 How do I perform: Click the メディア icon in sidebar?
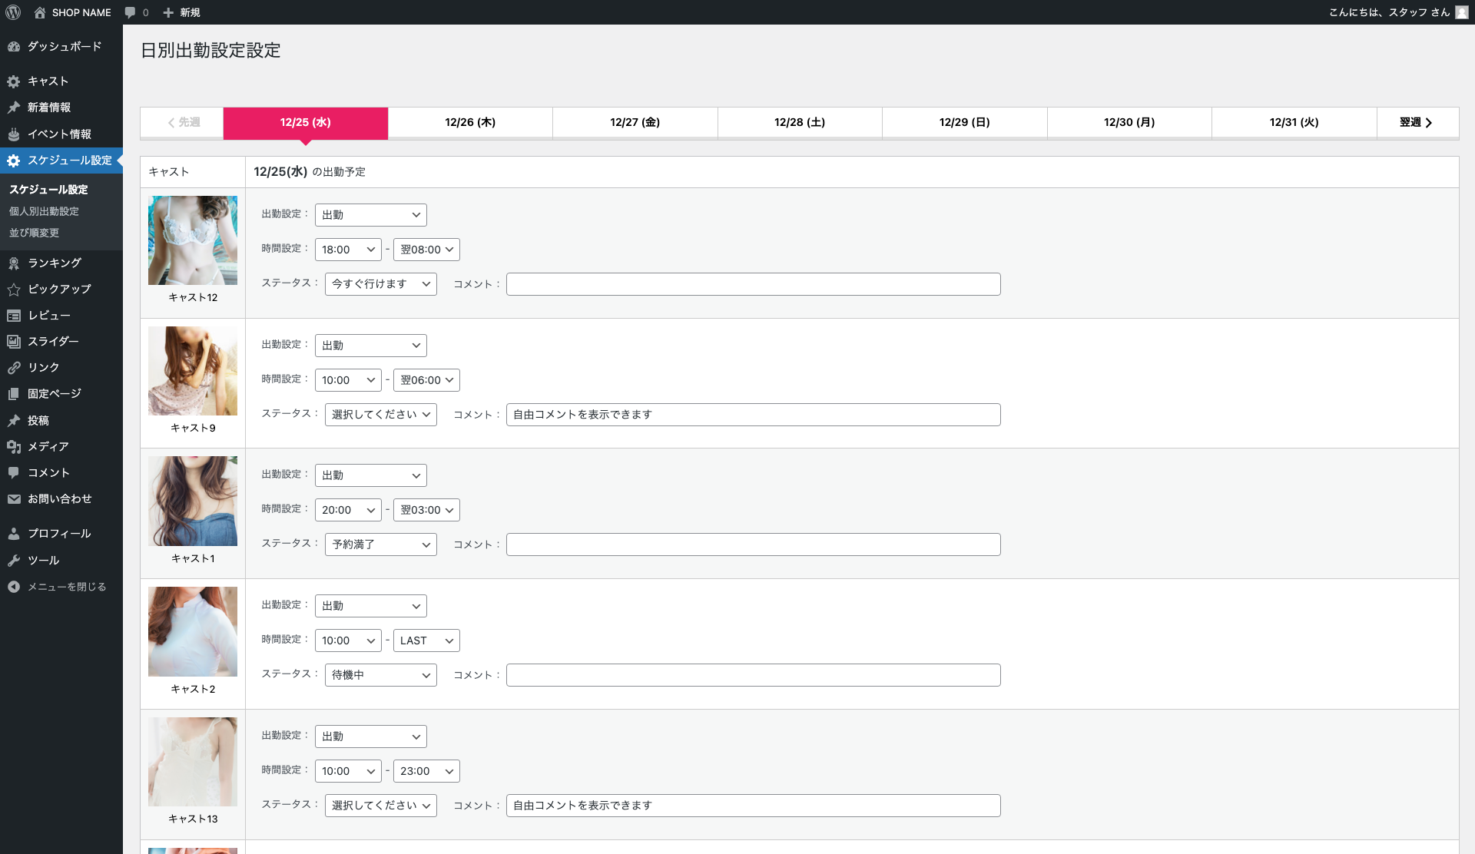(x=14, y=447)
